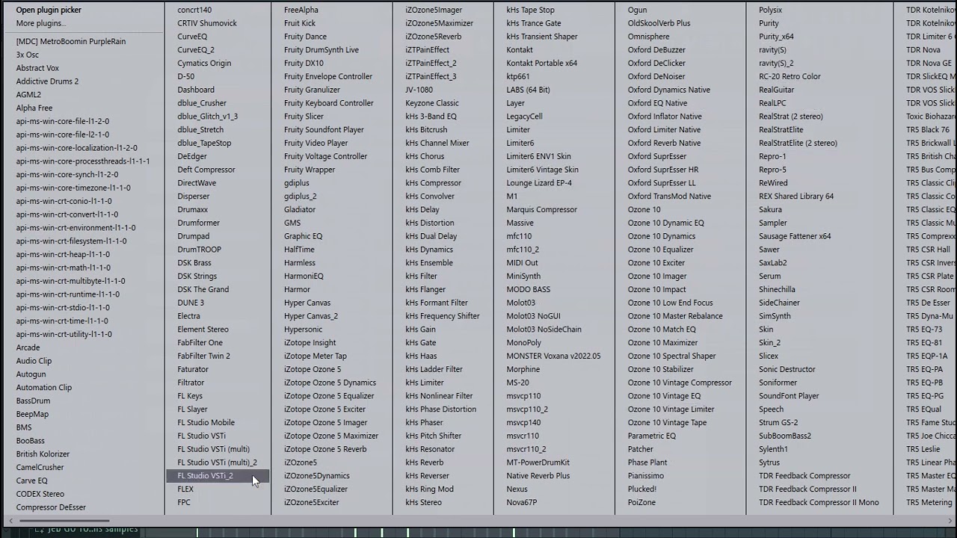Image resolution: width=957 pixels, height=538 pixels.
Task: Select kHs Chorus effect
Action: pyautogui.click(x=425, y=157)
